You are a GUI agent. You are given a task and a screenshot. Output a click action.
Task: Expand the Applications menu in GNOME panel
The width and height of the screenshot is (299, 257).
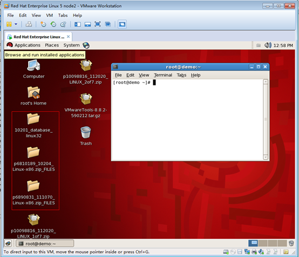(x=28, y=45)
